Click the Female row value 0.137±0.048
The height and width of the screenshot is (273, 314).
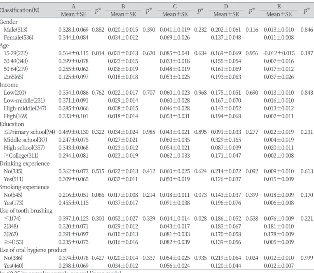pyautogui.click(x=226, y=37)
